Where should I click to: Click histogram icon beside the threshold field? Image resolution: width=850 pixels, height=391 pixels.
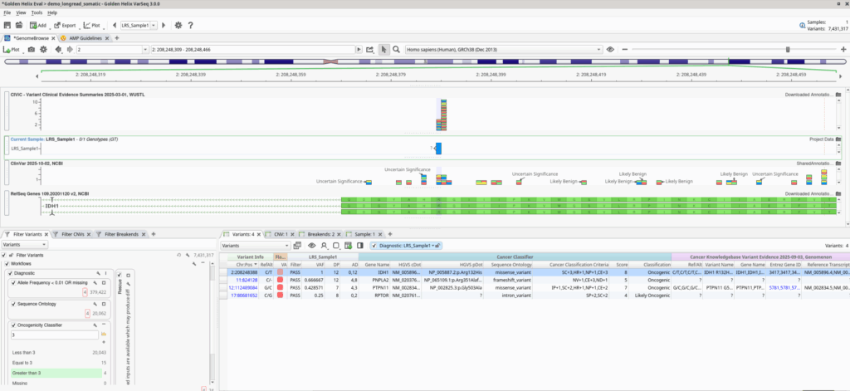[x=104, y=335]
